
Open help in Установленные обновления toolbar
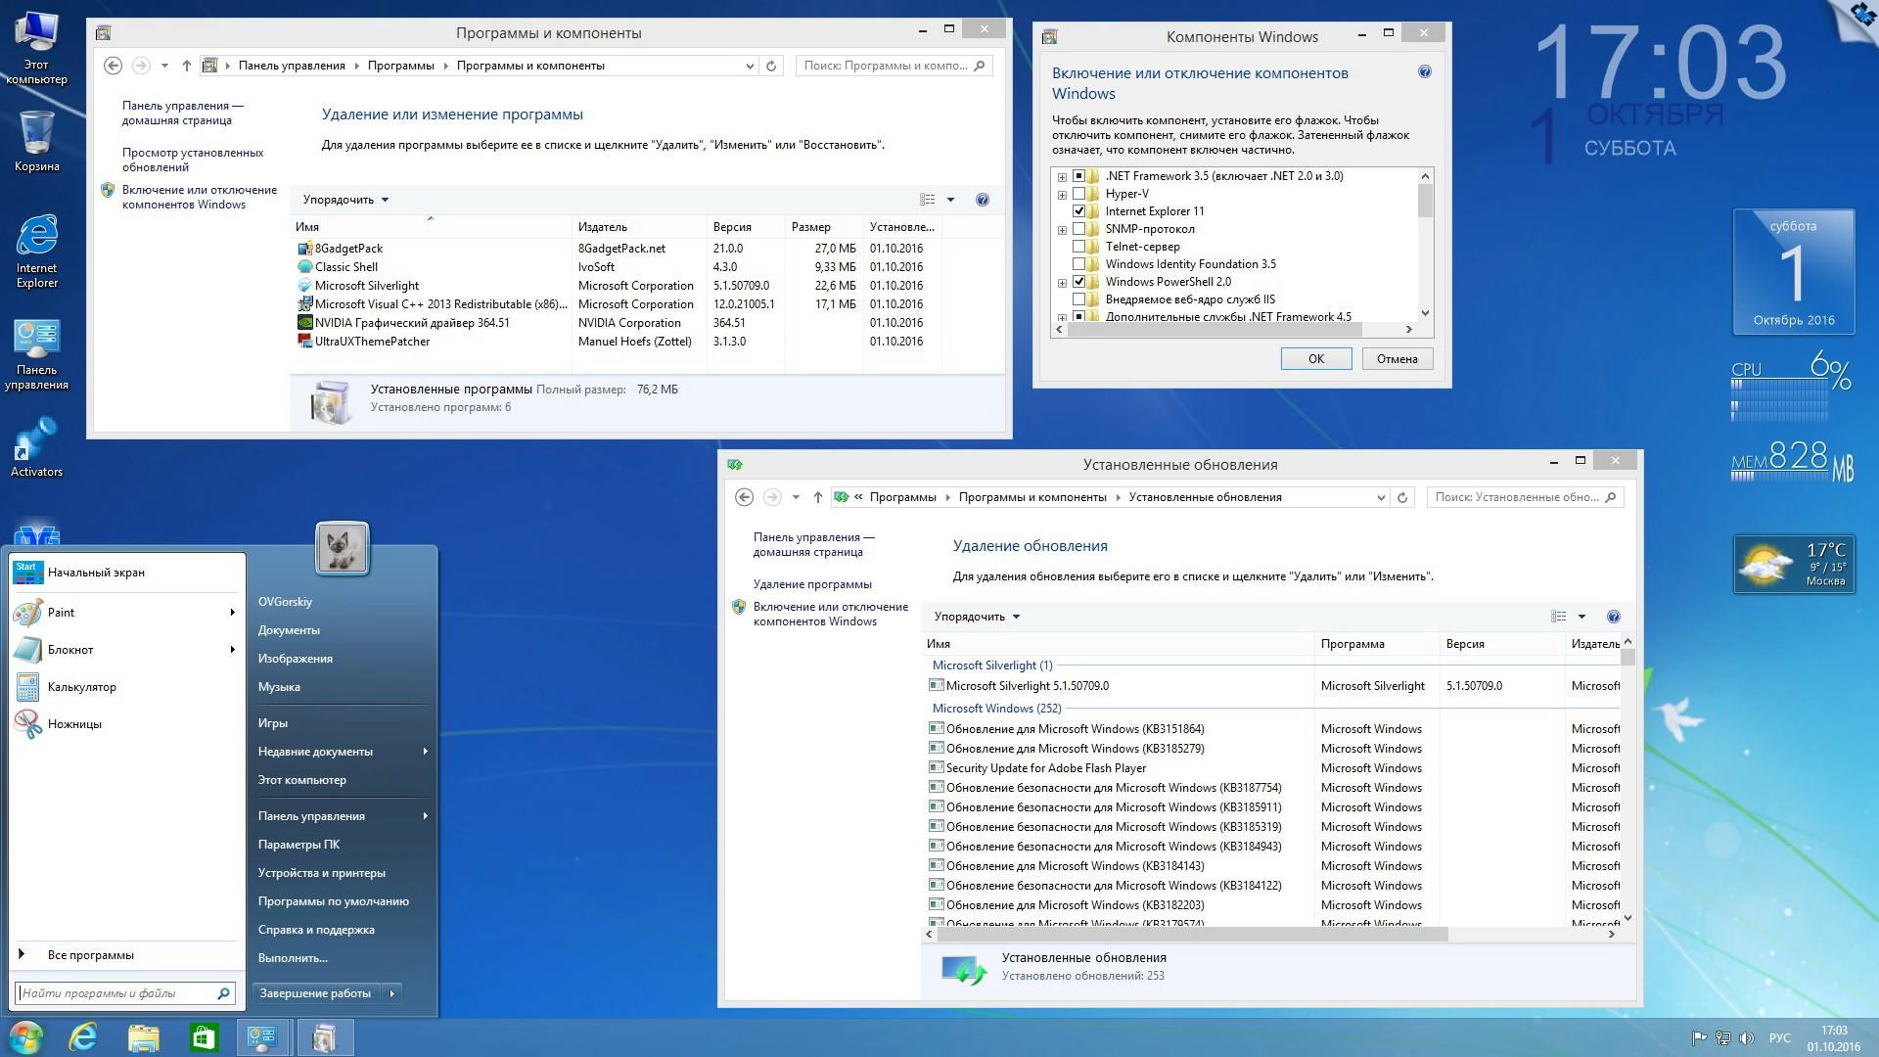pyautogui.click(x=1614, y=617)
